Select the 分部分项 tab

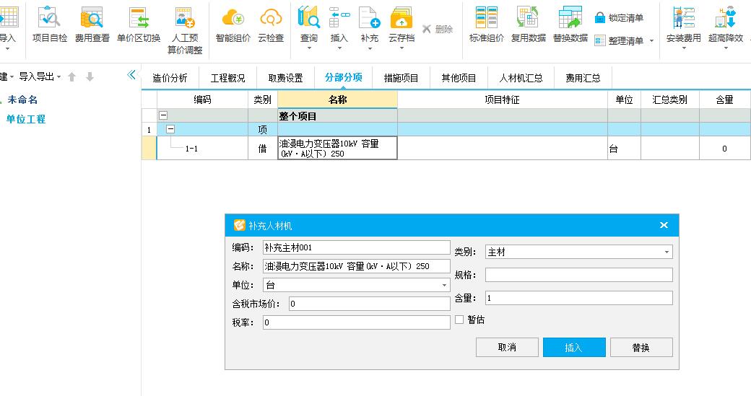(344, 77)
